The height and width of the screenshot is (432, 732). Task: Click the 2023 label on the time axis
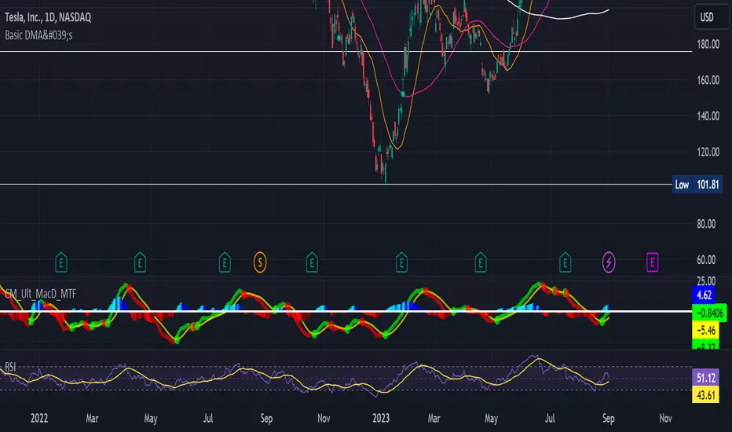381,418
